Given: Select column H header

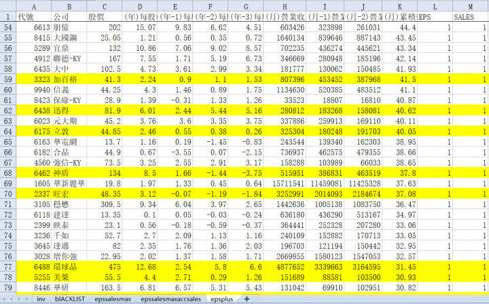Looking at the screenshot, I should pyautogui.click(x=285, y=7).
